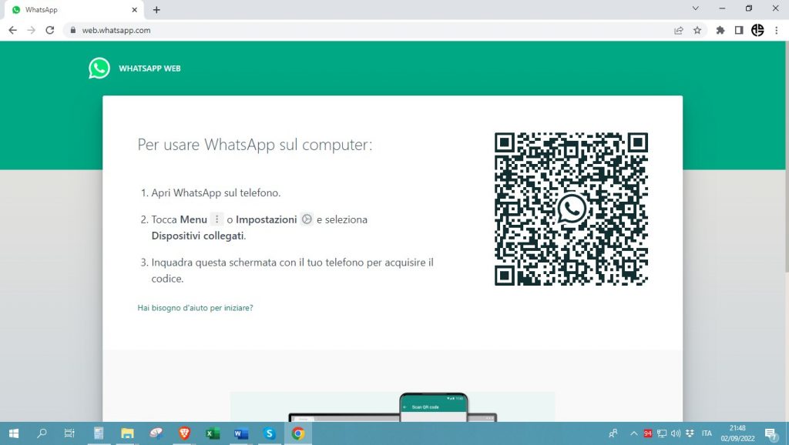
Task: Bookmark the page with the star icon
Action: click(697, 30)
